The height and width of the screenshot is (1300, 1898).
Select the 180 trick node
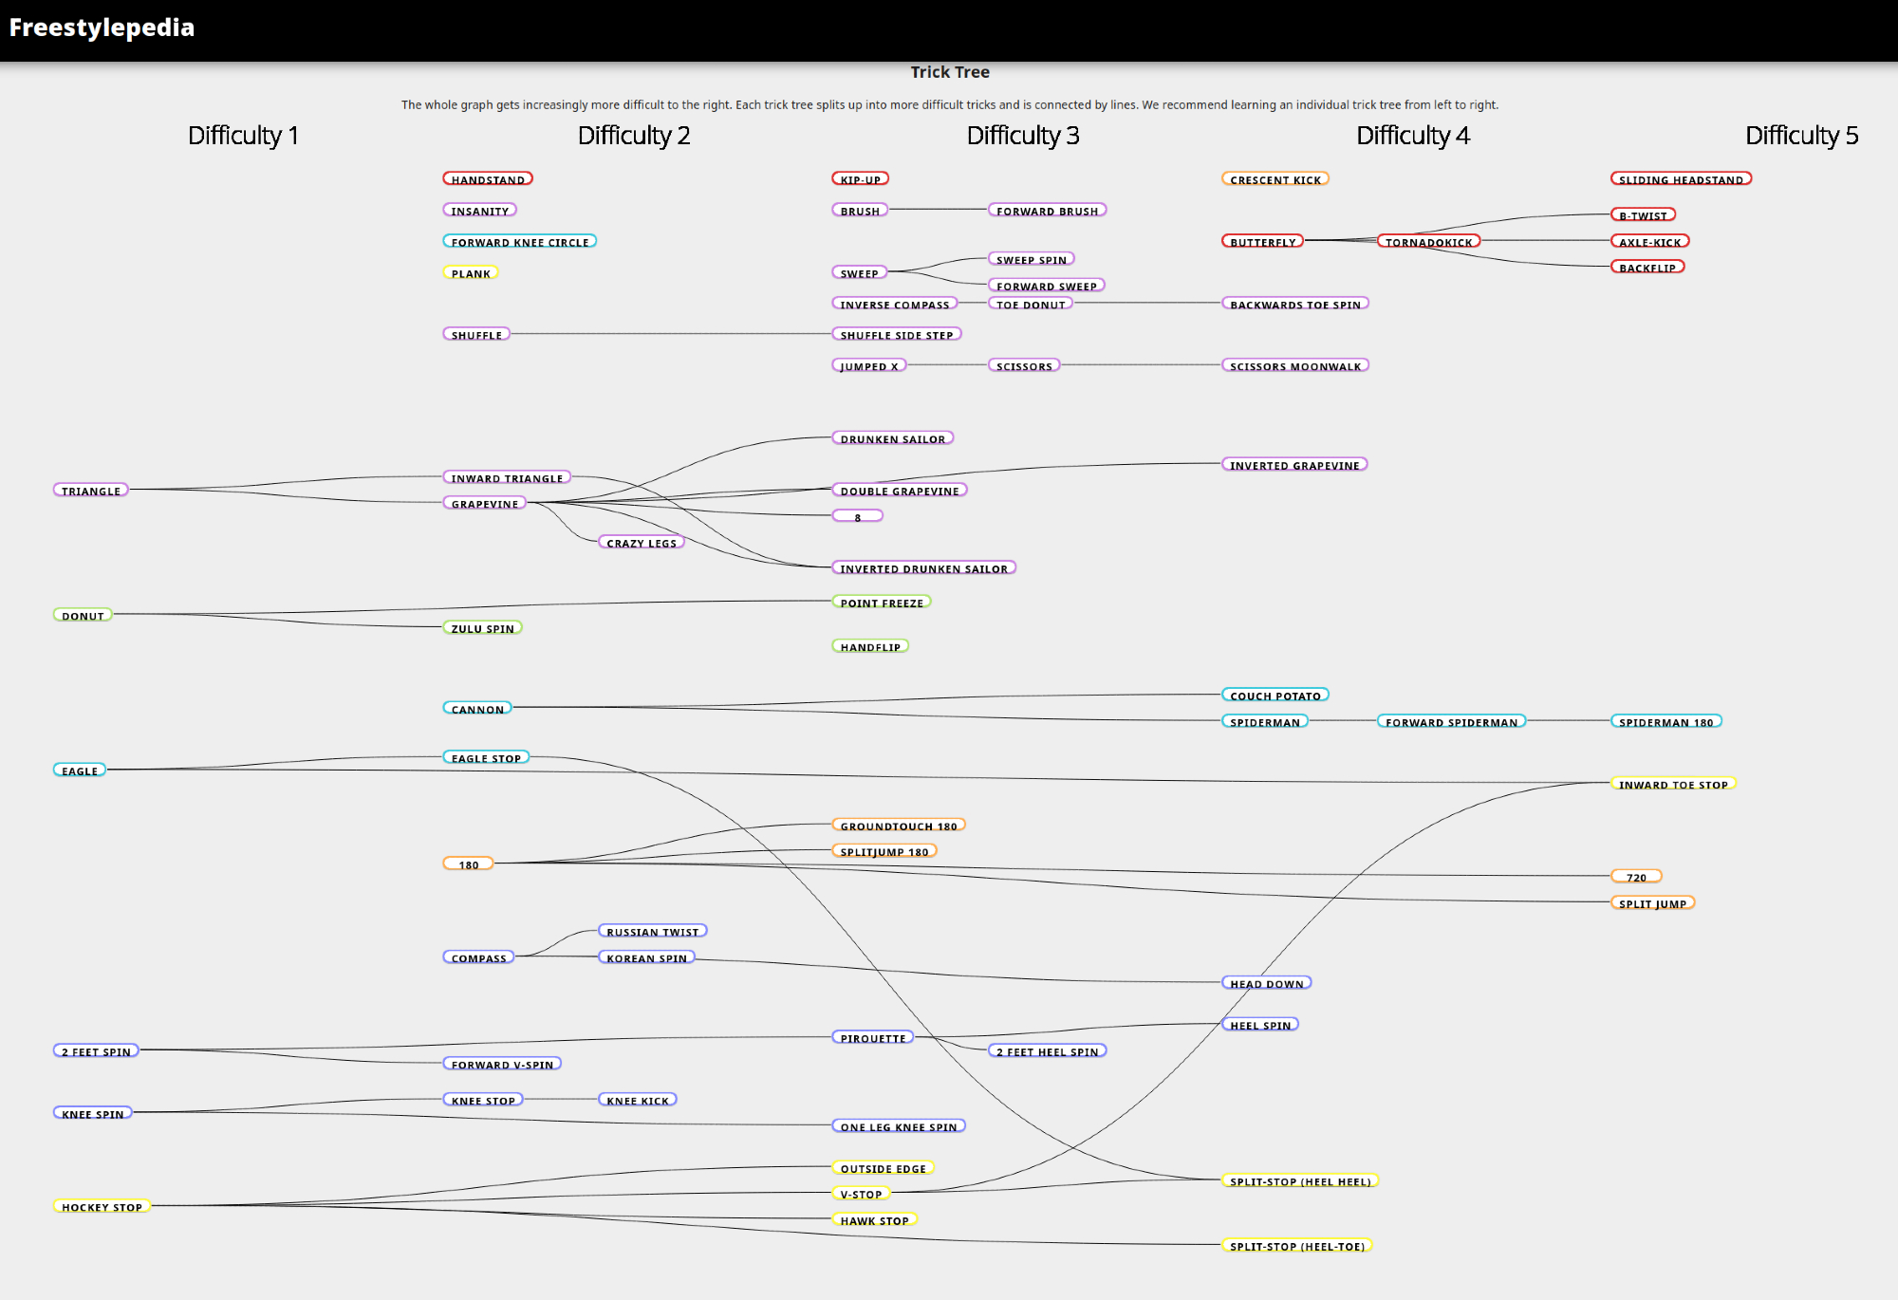coord(468,864)
